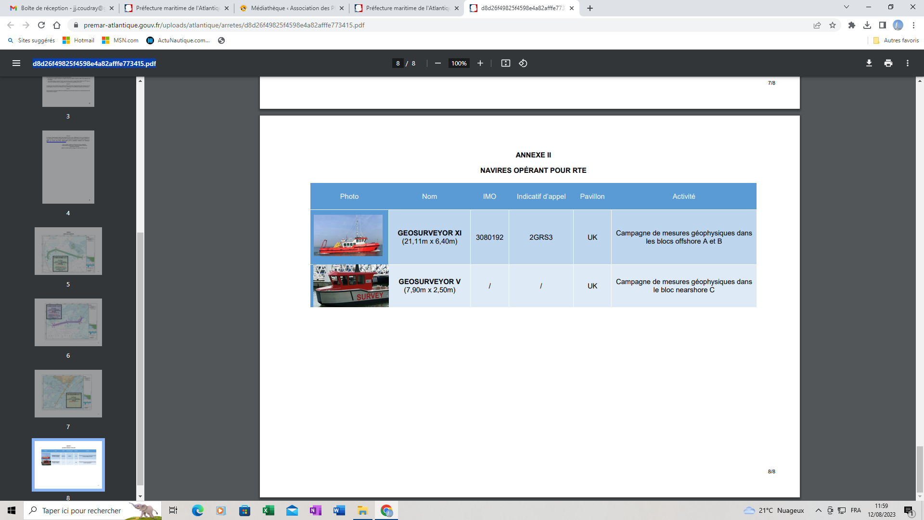Click the page number field
The width and height of the screenshot is (924, 520).
[x=398, y=63]
